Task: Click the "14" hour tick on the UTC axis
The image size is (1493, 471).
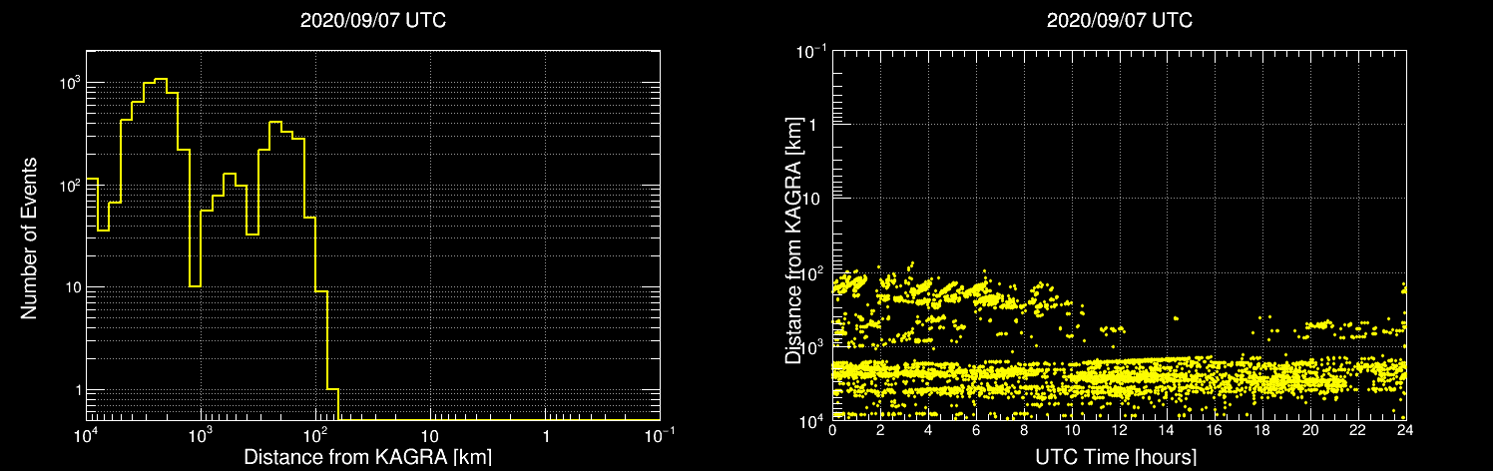Action: coord(1167,431)
